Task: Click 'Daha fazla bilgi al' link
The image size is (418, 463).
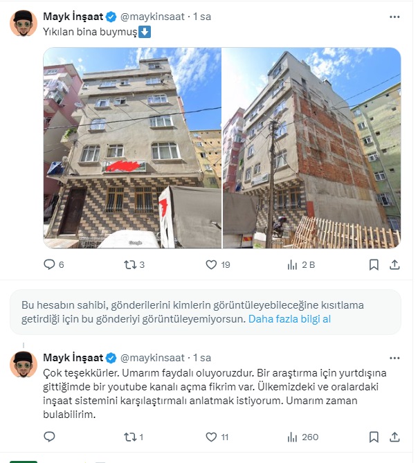Action: tap(289, 319)
